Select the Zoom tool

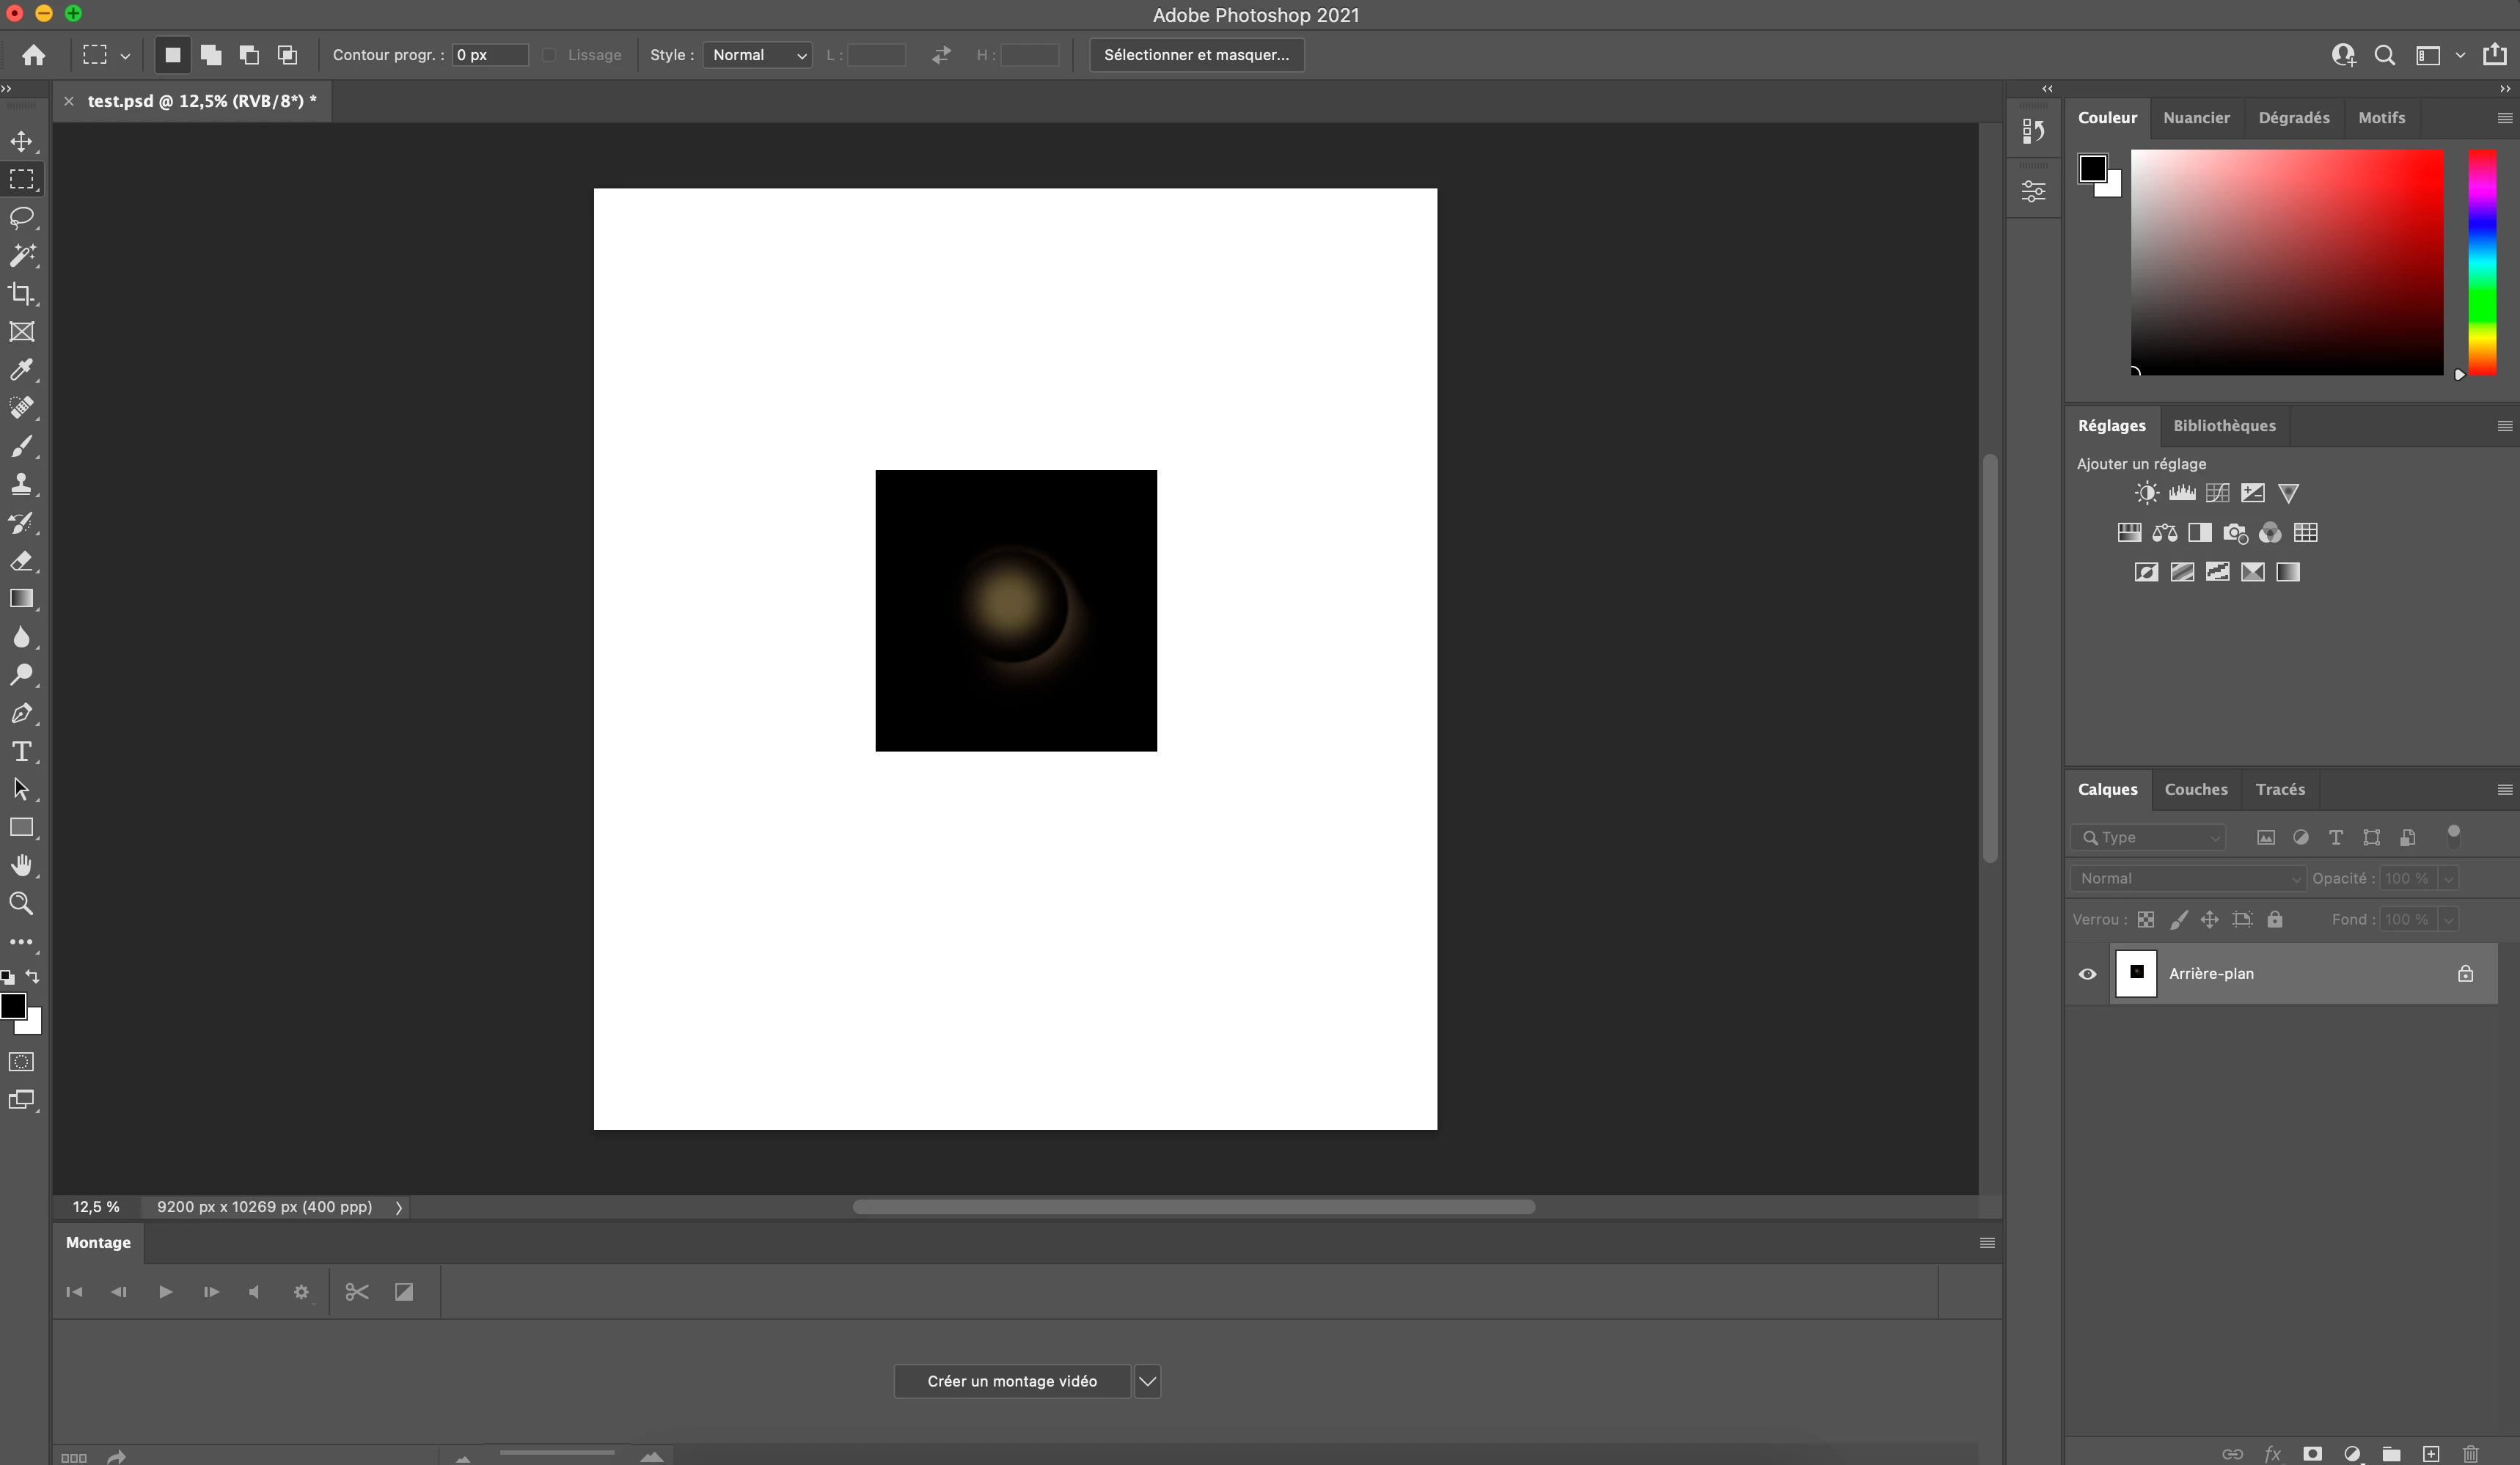(21, 904)
